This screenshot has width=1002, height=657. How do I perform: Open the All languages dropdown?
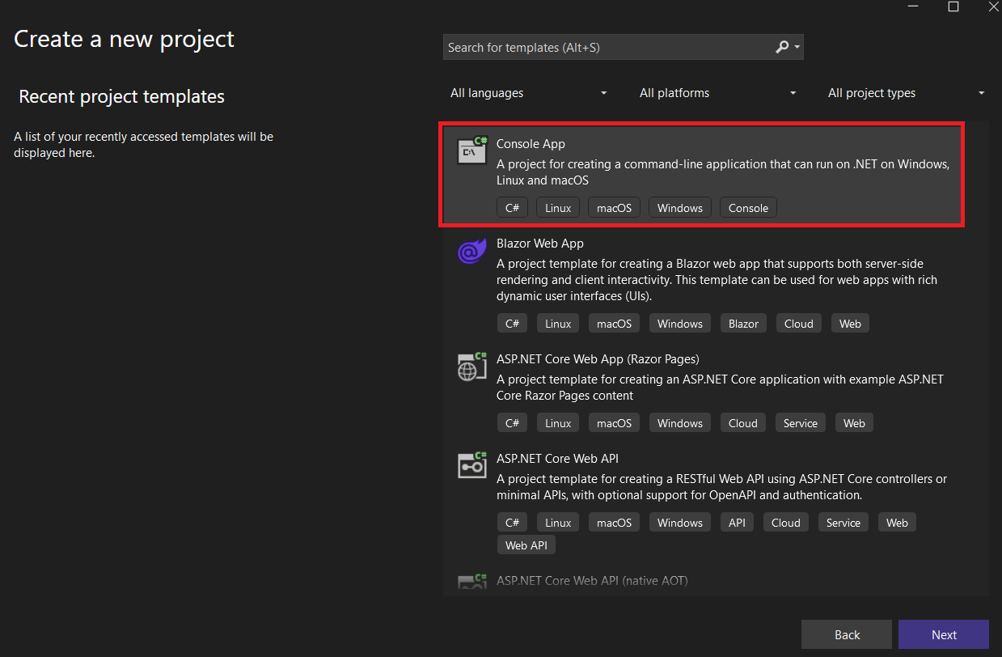point(529,93)
